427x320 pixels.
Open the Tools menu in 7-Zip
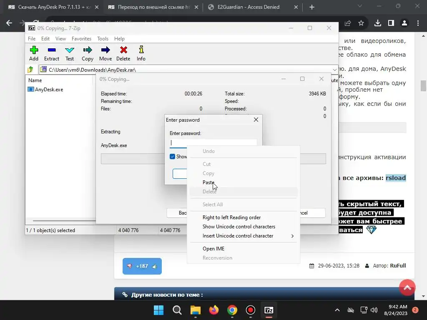[103, 39]
